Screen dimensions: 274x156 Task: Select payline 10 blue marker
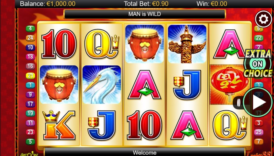point(30,47)
